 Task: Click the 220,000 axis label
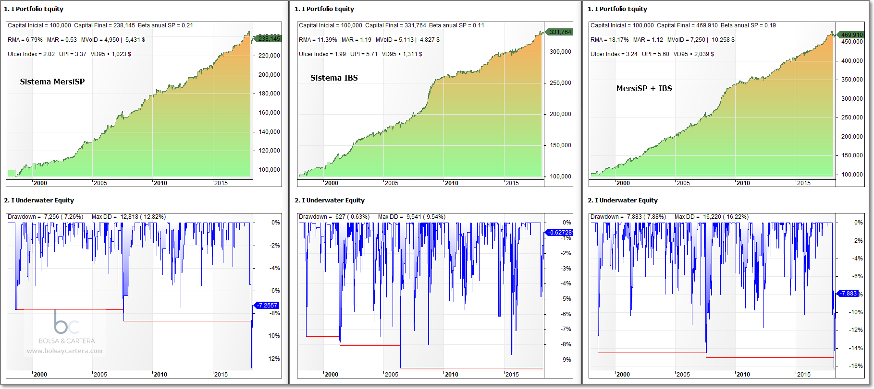[x=270, y=56]
